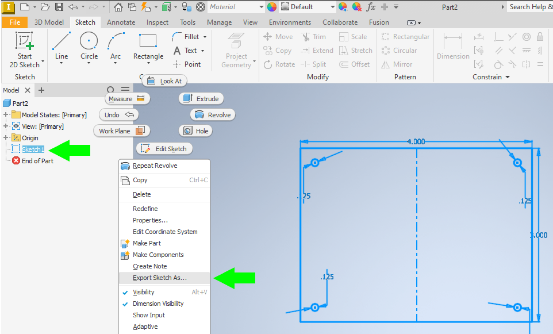The image size is (553, 334).
Task: Expand the Origin folder node
Action: (6, 138)
